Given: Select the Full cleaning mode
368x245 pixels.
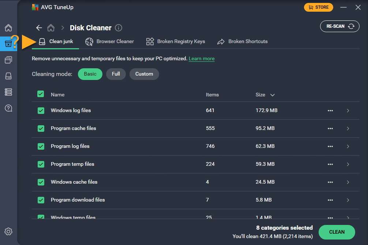Looking at the screenshot, I should pos(116,74).
